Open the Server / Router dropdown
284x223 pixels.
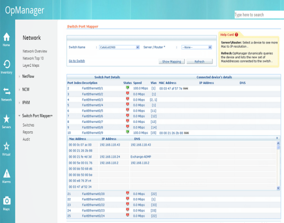pos(197,47)
